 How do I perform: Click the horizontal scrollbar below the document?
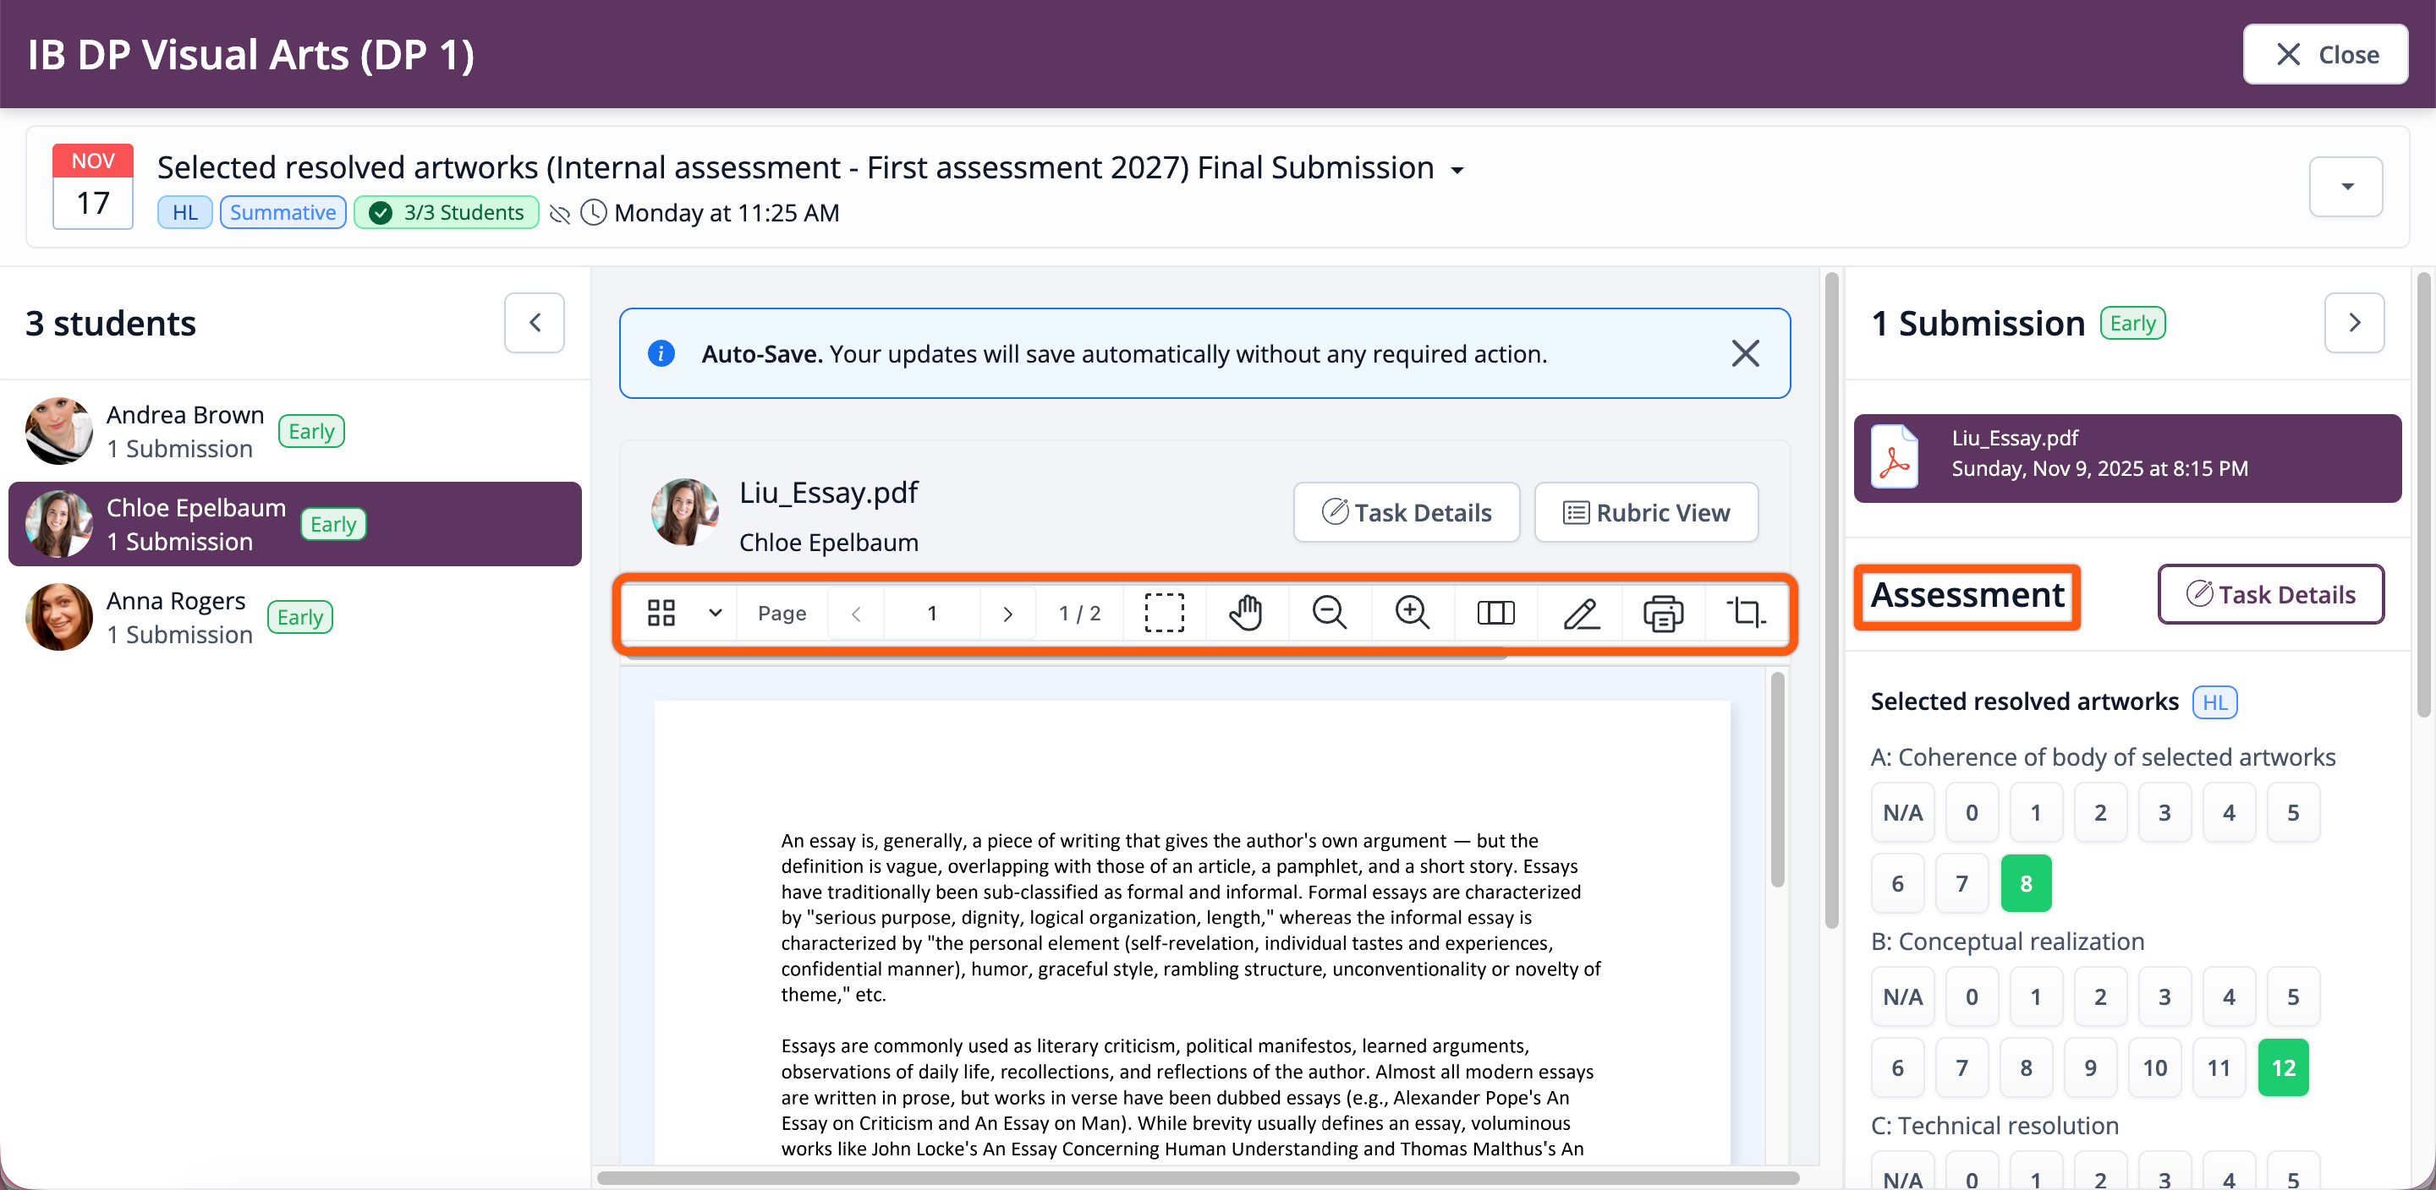click(1197, 1177)
